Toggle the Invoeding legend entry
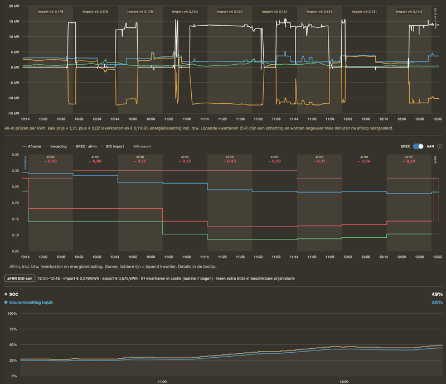 [56, 146]
